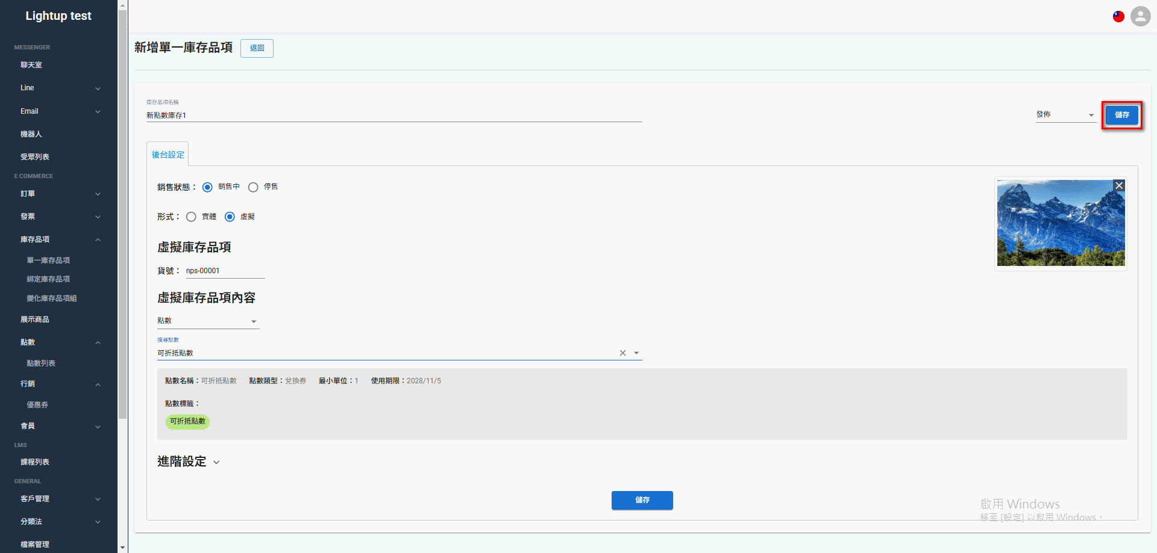The width and height of the screenshot is (1157, 553).
Task: Select 銷售中 sales status radio
Action: (207, 187)
